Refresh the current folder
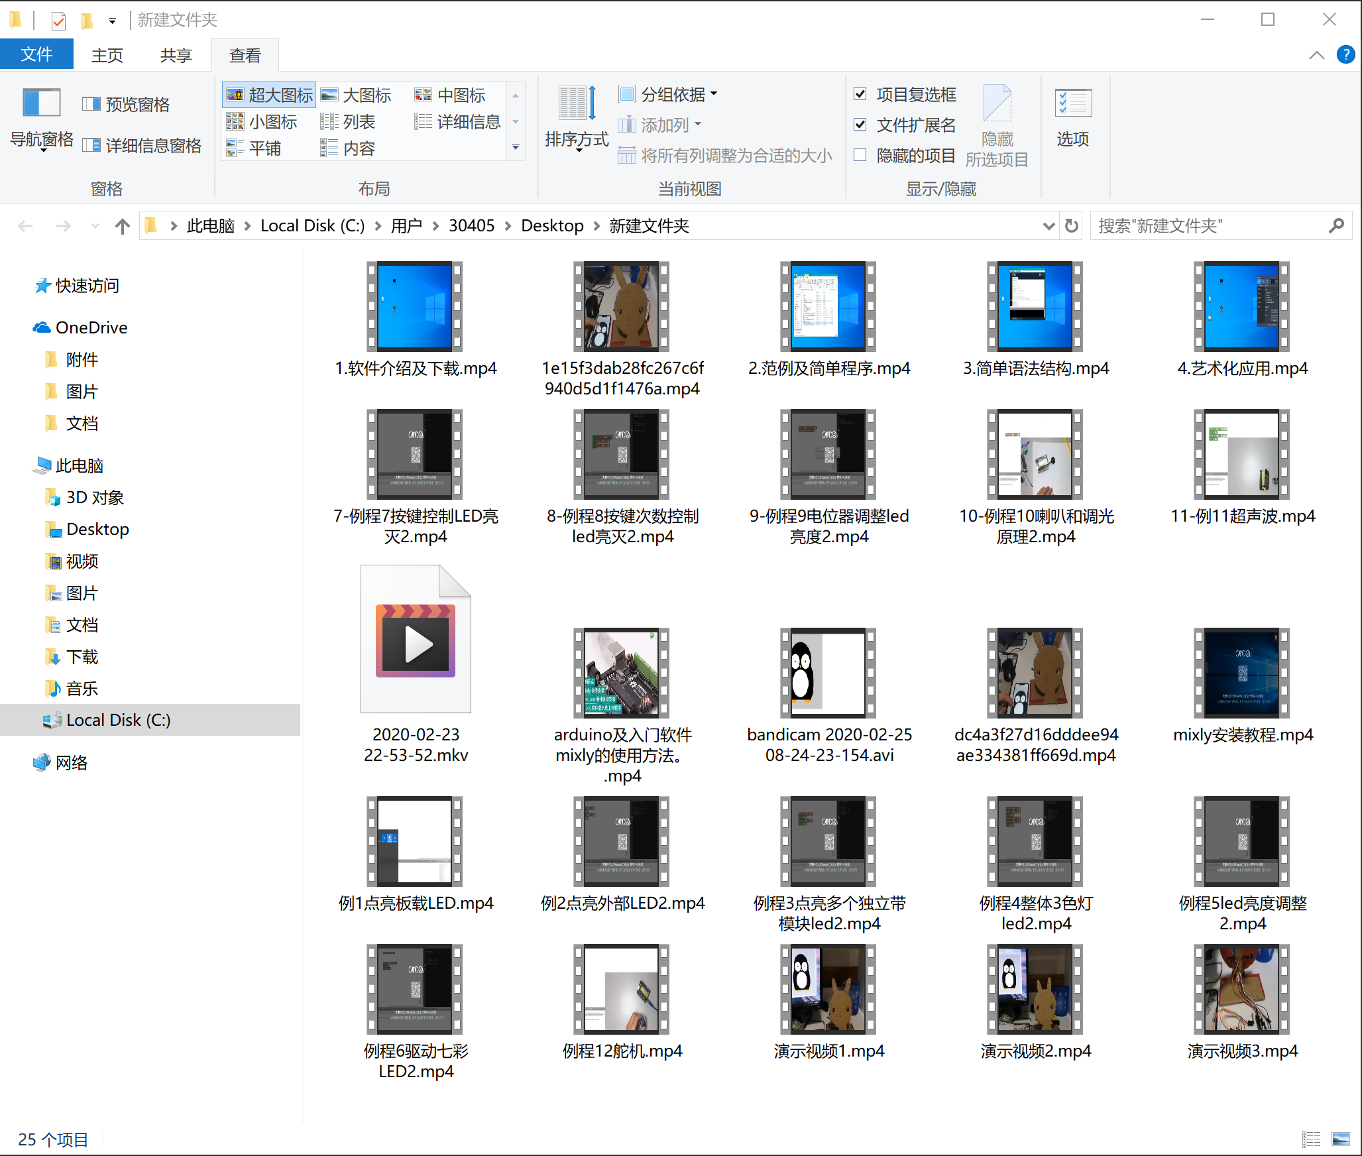This screenshot has height=1156, width=1362. (x=1072, y=226)
